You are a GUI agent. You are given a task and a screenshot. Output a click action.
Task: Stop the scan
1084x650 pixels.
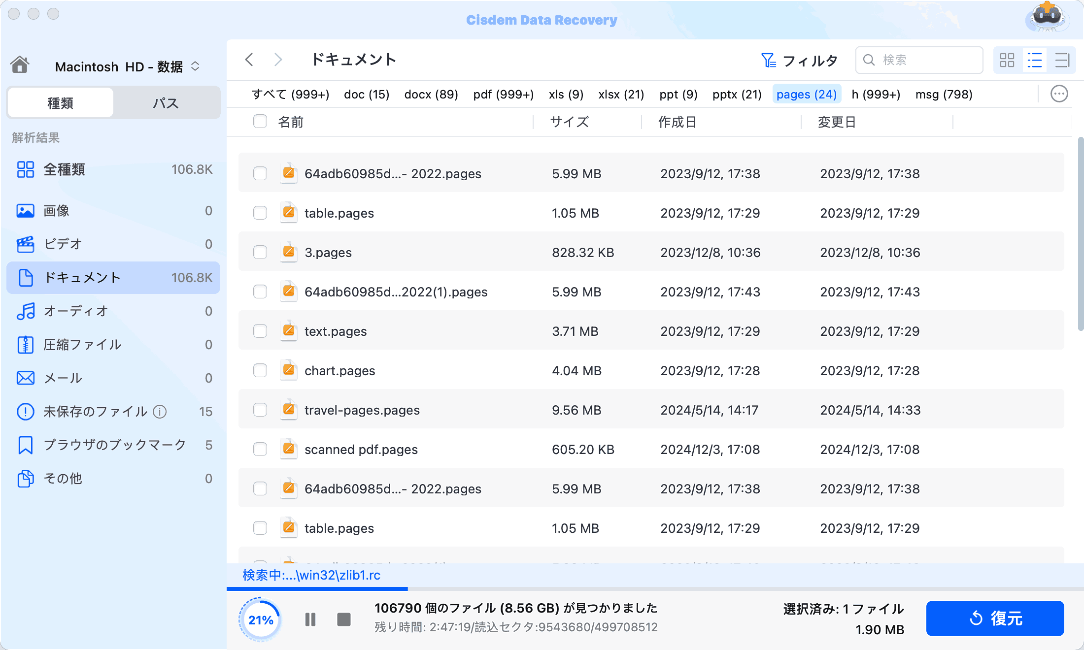(x=344, y=619)
